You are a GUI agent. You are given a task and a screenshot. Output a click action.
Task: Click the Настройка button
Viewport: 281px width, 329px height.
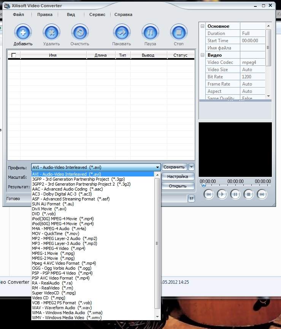tap(178, 176)
